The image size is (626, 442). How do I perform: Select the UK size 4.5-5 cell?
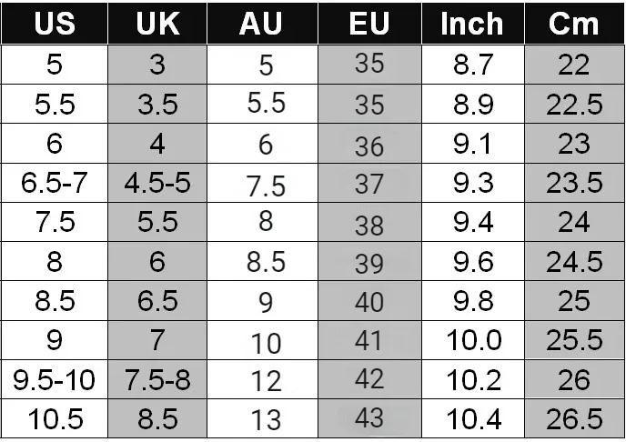click(157, 184)
